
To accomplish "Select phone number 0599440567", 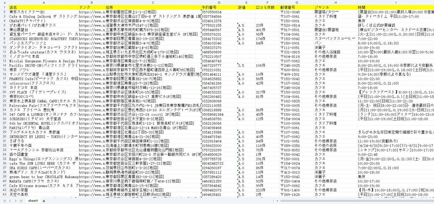I will [x=219, y=30].
